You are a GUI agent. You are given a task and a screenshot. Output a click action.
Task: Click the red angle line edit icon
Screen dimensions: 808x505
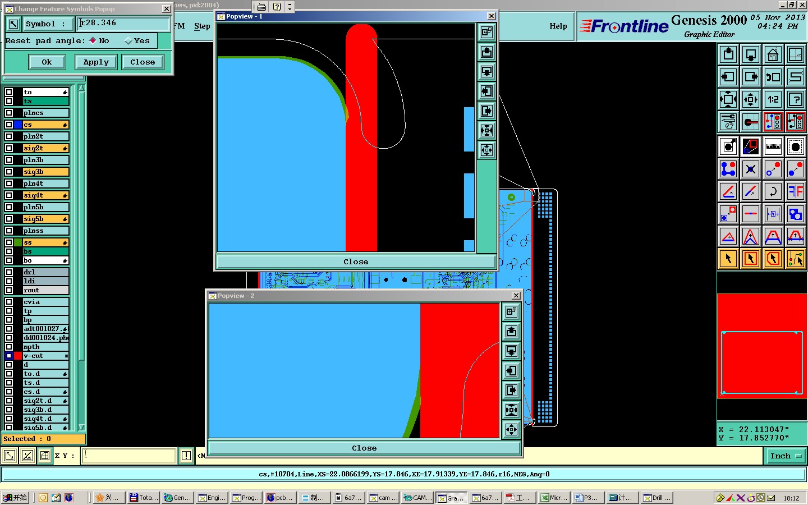click(x=728, y=191)
